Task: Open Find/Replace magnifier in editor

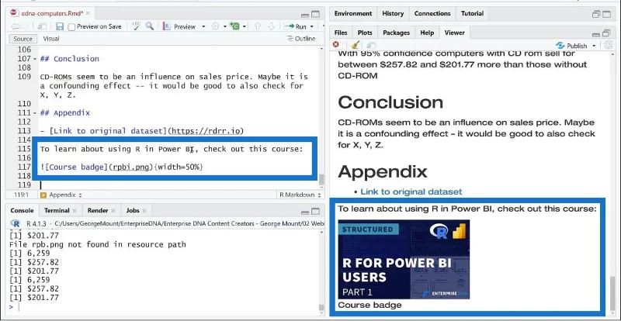Action: point(149,26)
